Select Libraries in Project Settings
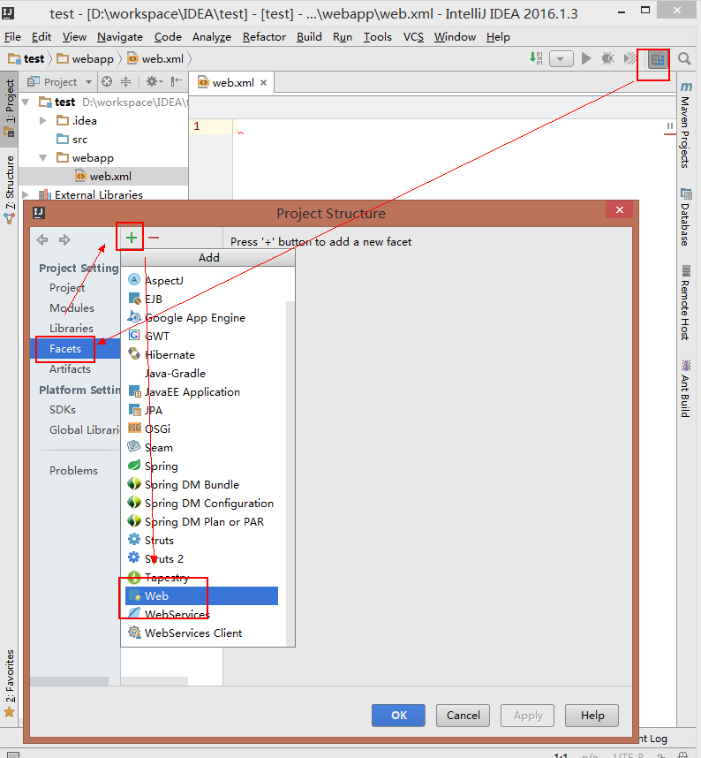Image resolution: width=701 pixels, height=758 pixels. pyautogui.click(x=71, y=329)
